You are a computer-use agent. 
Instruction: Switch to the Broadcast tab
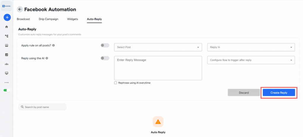click(x=23, y=19)
